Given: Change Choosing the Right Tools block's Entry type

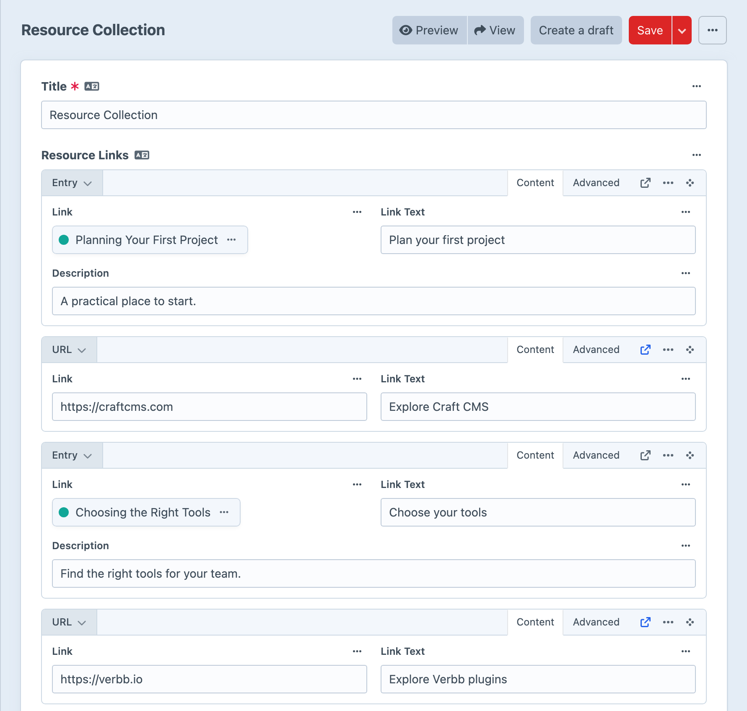Looking at the screenshot, I should click(72, 455).
